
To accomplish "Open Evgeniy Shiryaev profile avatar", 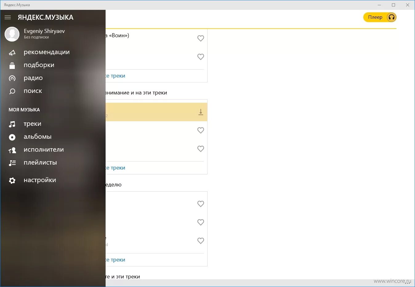I will [x=12, y=34].
